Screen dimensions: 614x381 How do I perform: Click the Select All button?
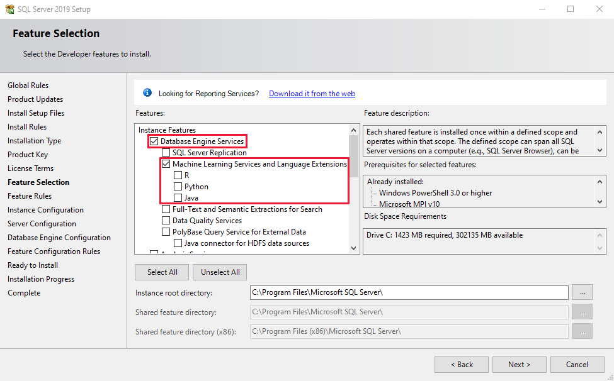coord(161,272)
